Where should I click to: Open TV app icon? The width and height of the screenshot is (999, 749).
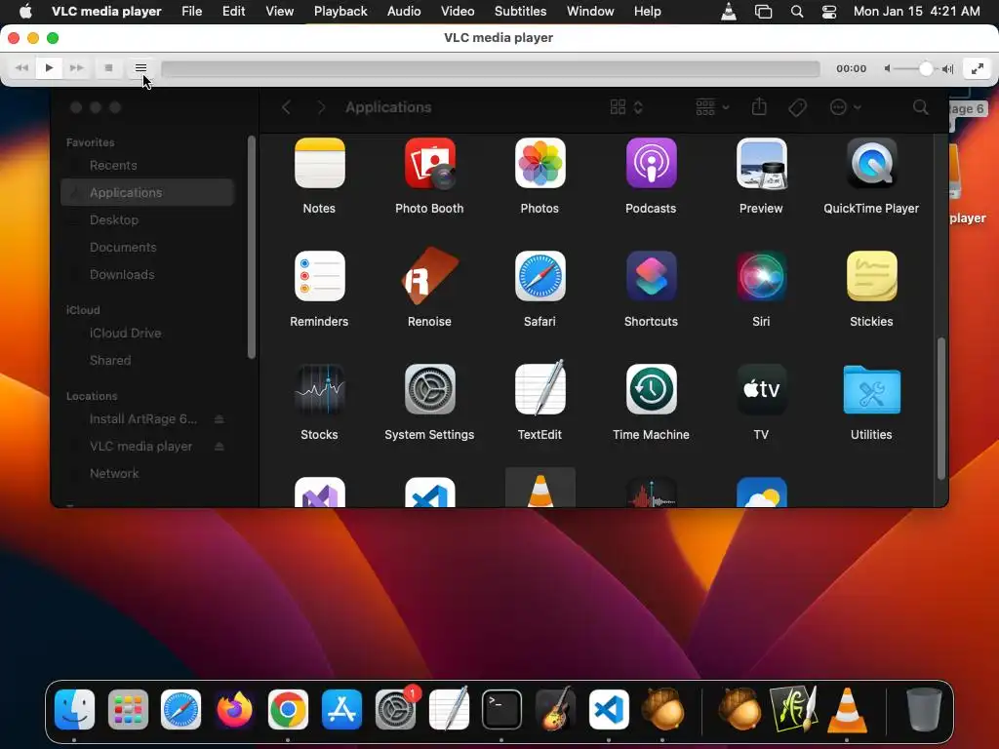pos(761,389)
